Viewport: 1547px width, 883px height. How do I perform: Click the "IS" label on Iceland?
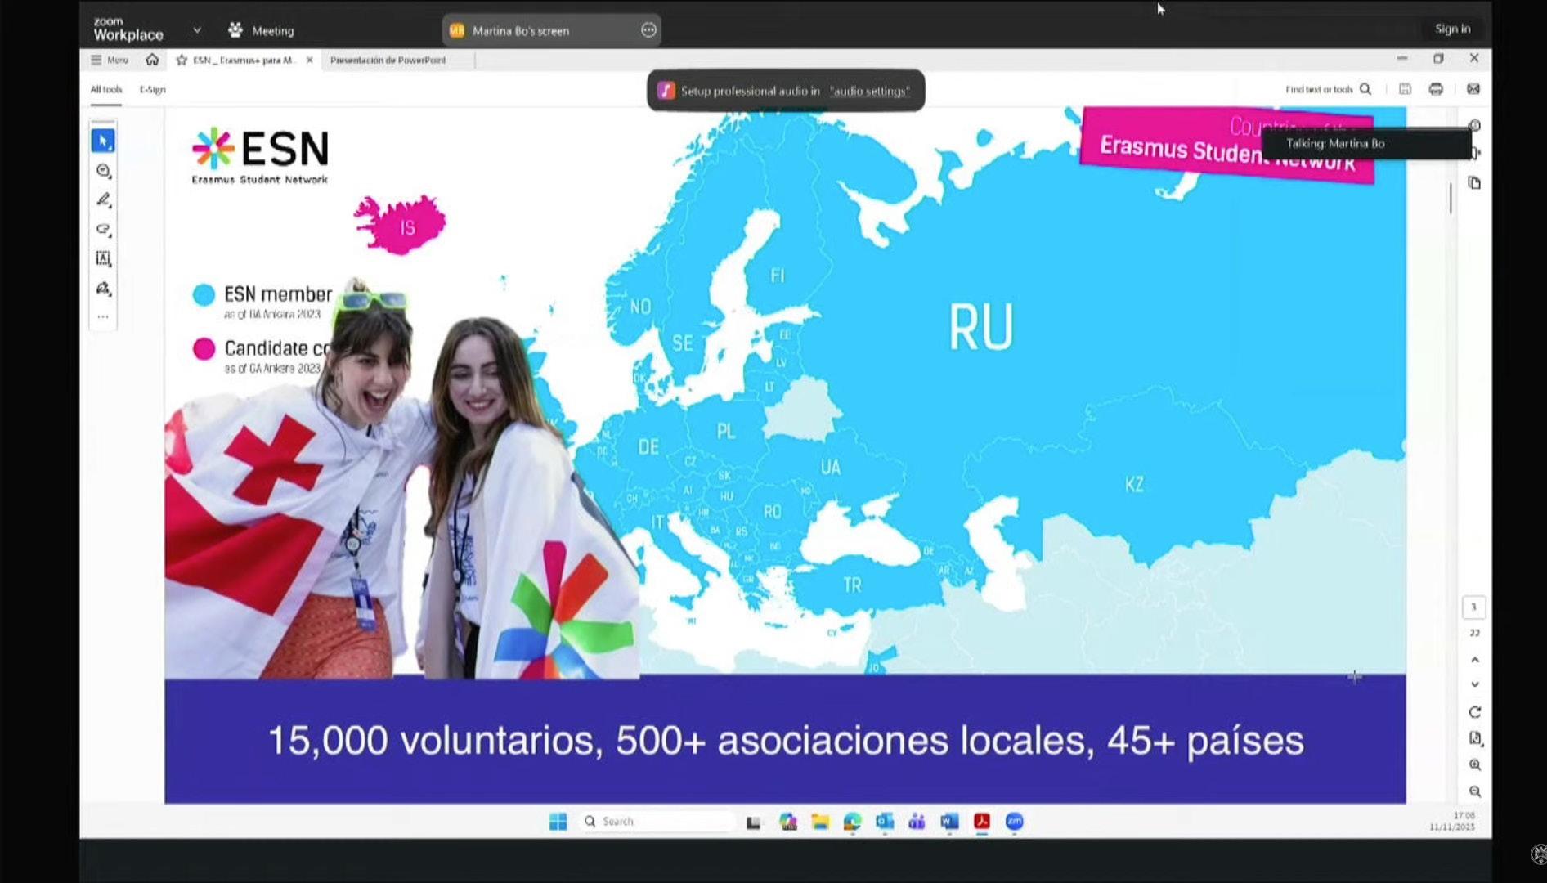click(x=407, y=228)
